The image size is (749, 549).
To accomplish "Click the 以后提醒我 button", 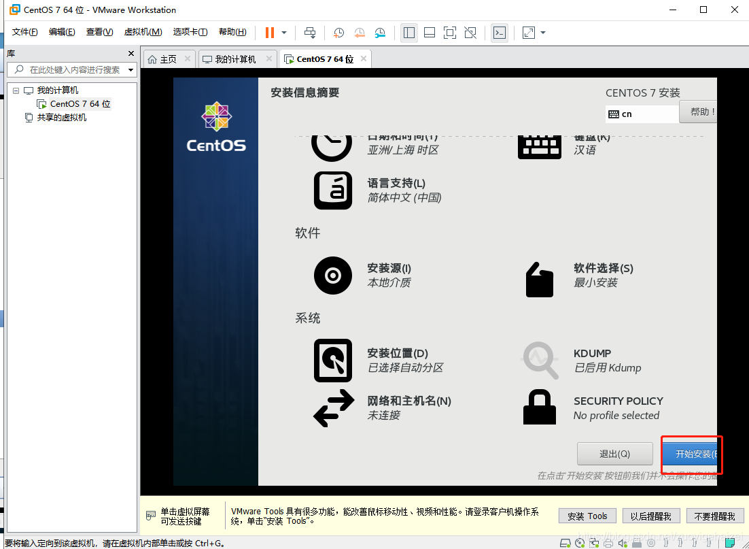I will pyautogui.click(x=650, y=516).
